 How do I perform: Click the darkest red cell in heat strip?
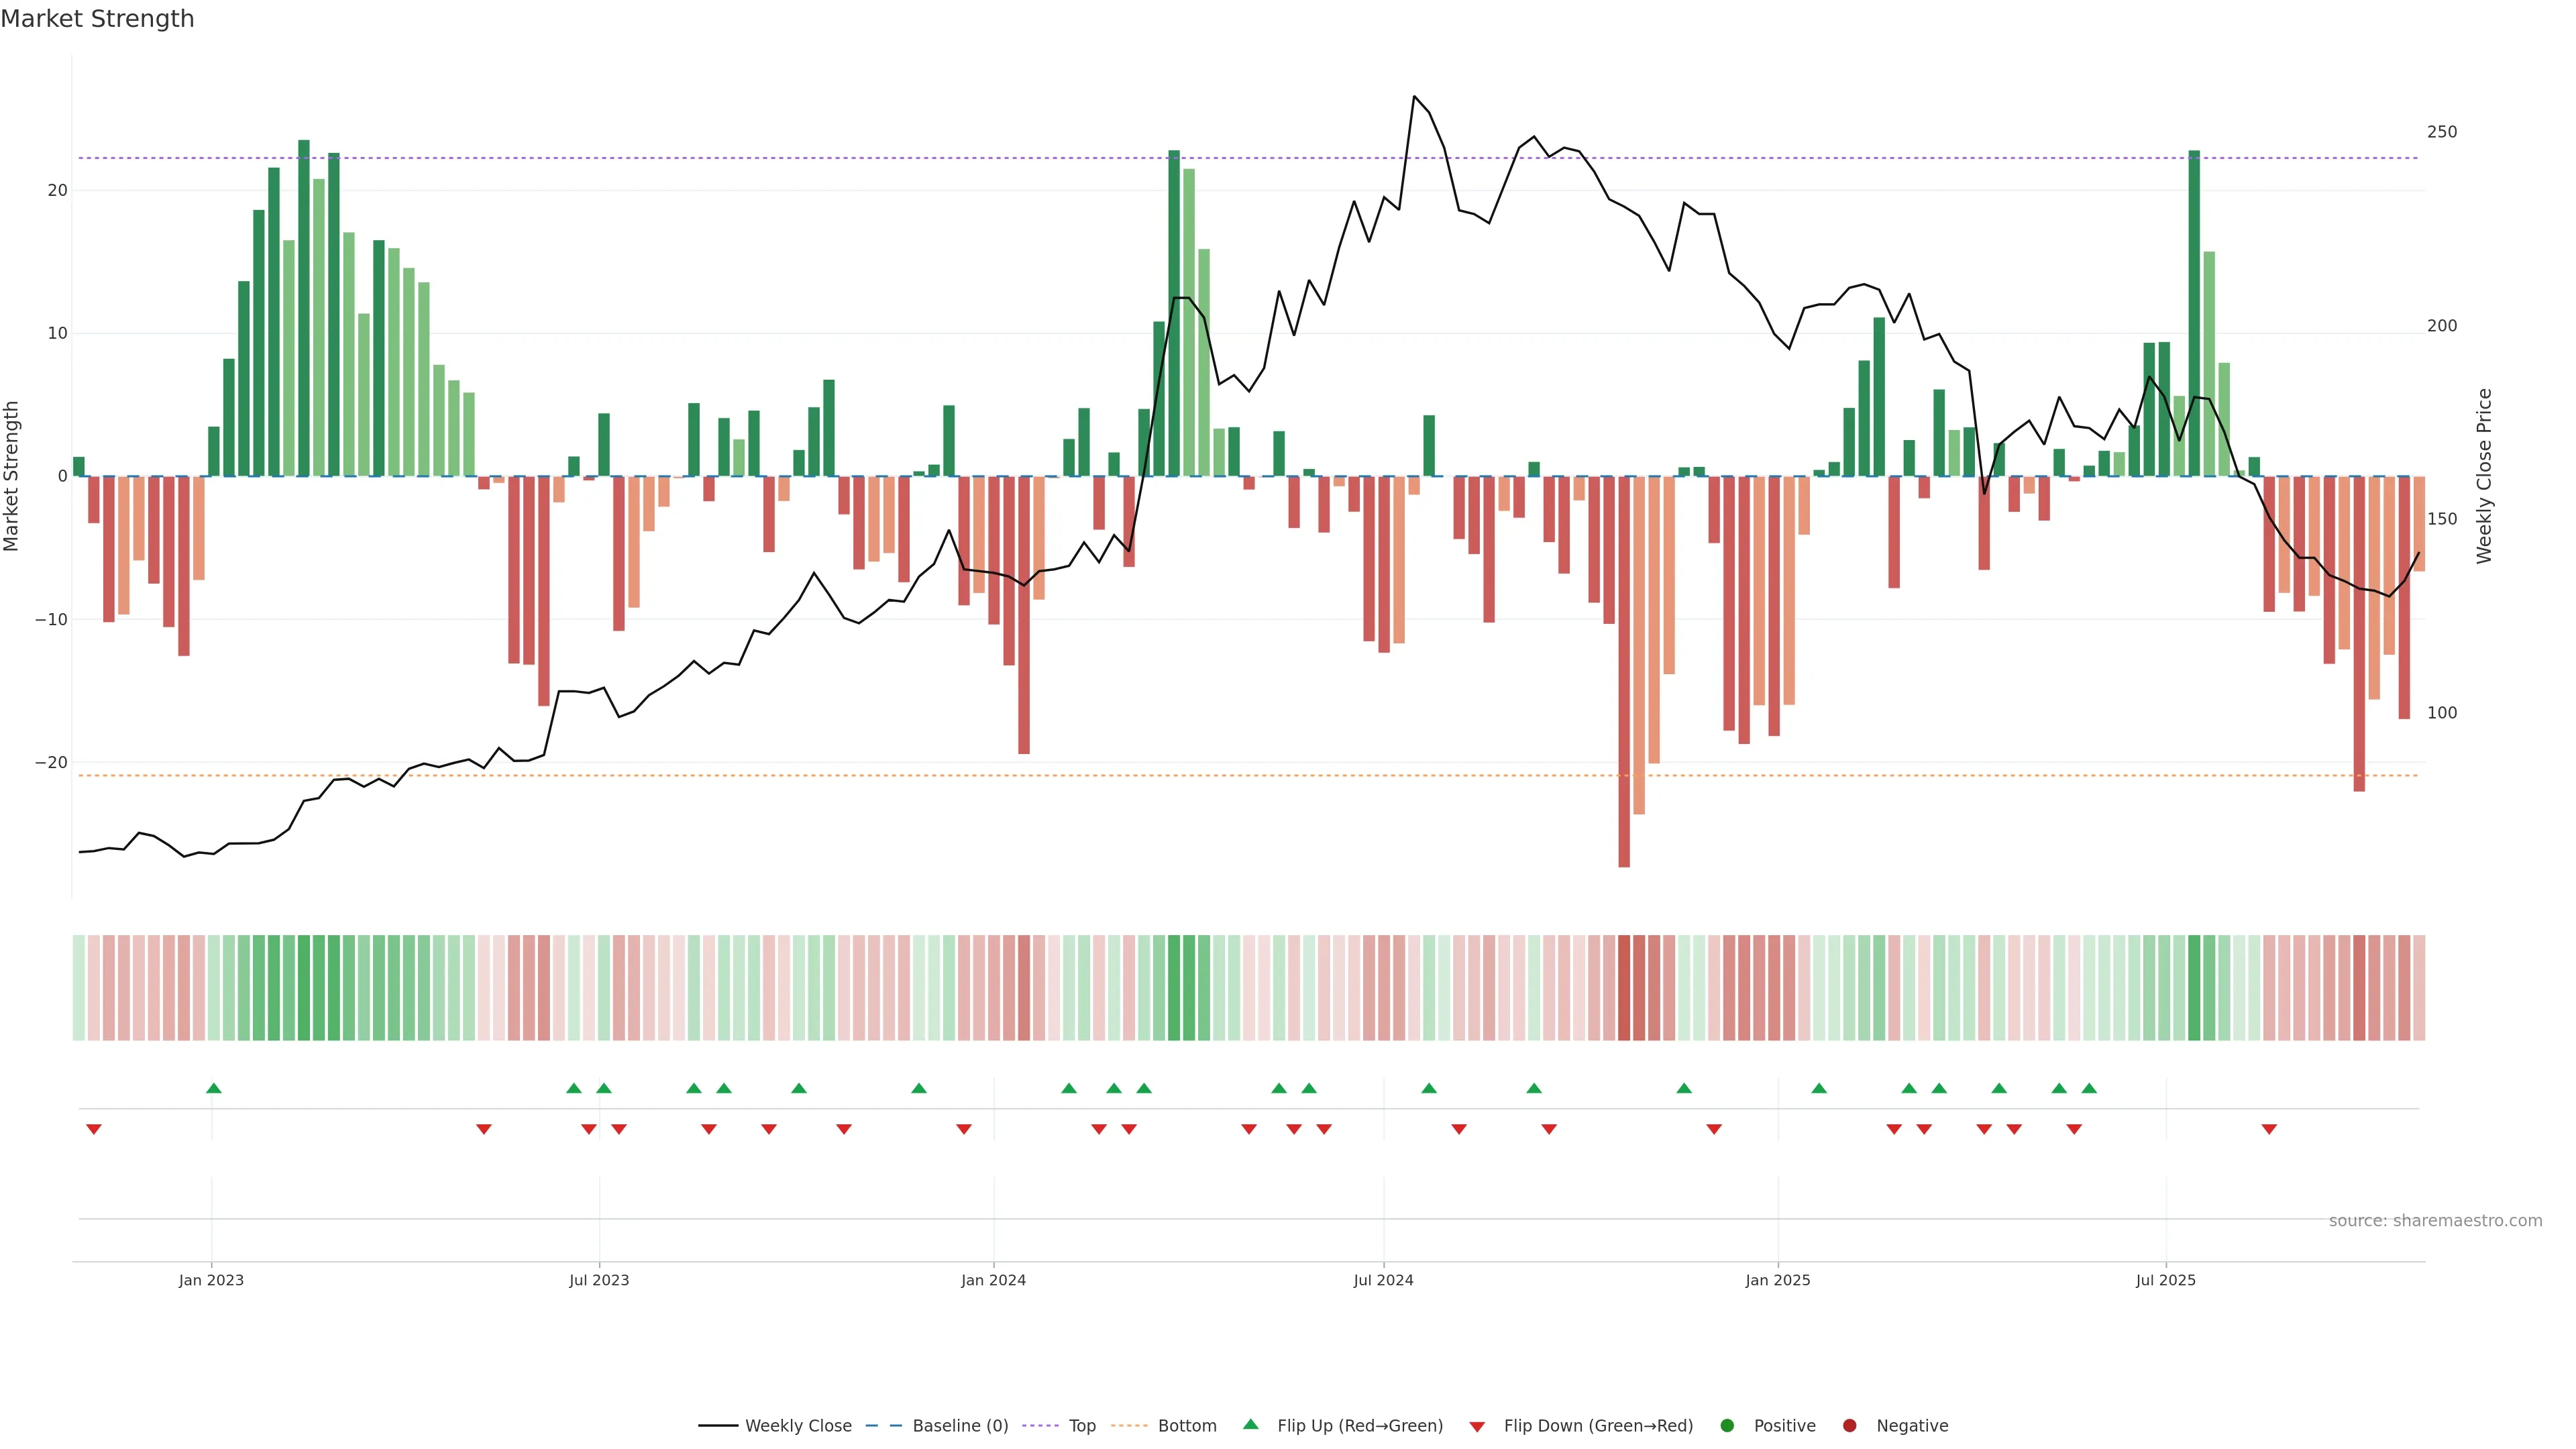click(1624, 988)
